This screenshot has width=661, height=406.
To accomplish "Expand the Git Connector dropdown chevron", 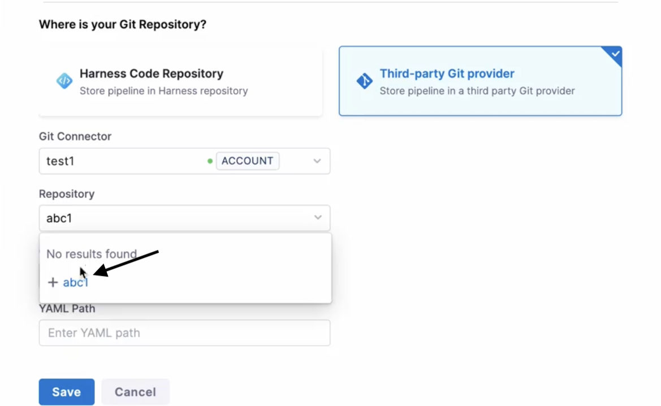I will tap(317, 161).
